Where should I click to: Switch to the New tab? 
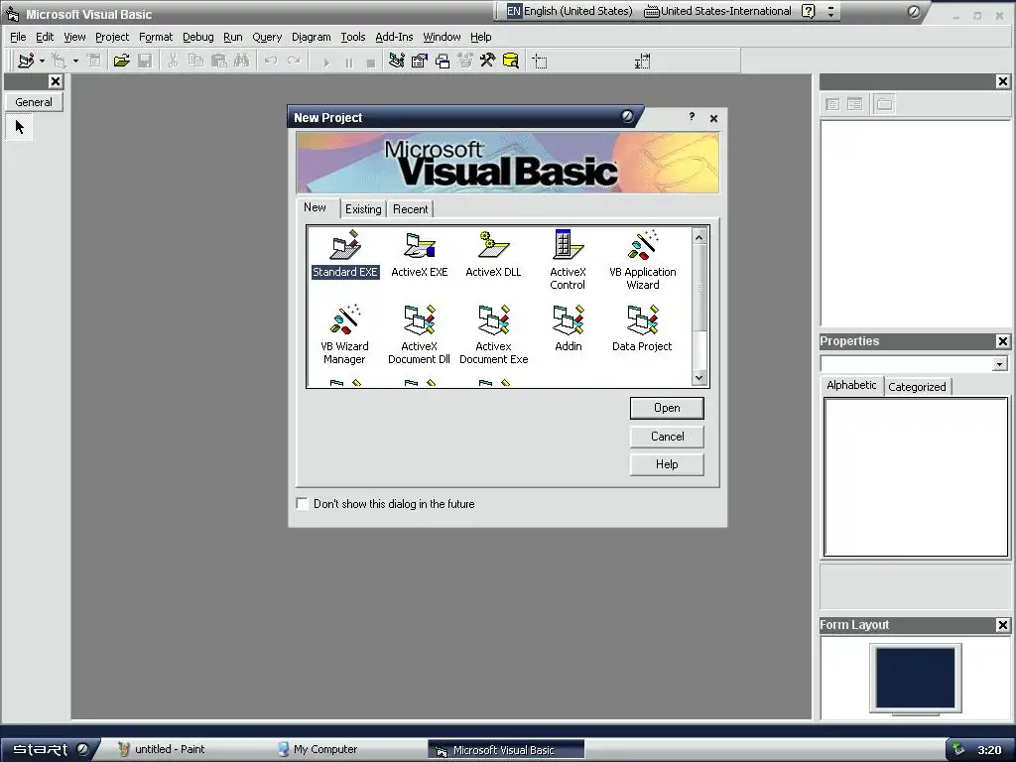coord(315,207)
